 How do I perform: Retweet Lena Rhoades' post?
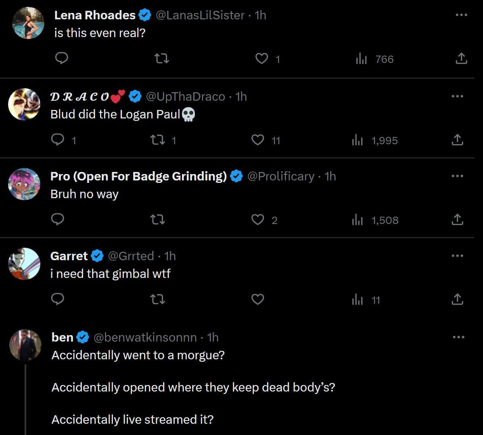(162, 59)
